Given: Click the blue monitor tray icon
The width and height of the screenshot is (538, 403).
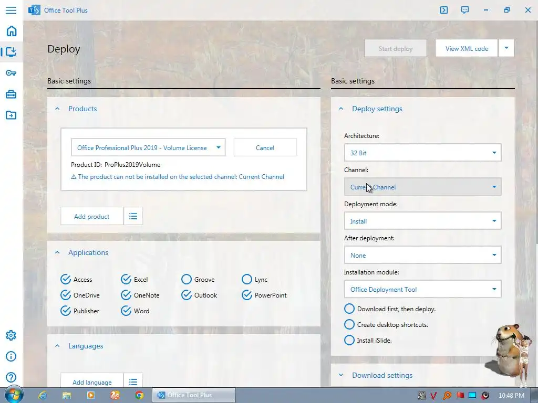Looking at the screenshot, I should pyautogui.click(x=472, y=396).
